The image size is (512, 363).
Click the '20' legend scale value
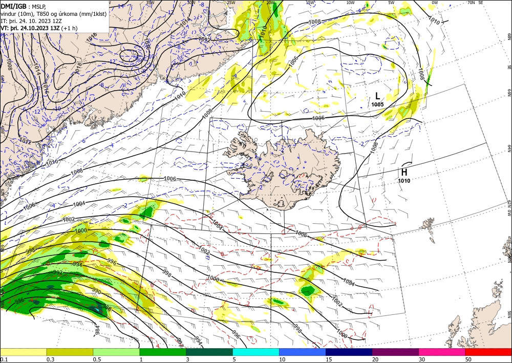tap(375, 359)
